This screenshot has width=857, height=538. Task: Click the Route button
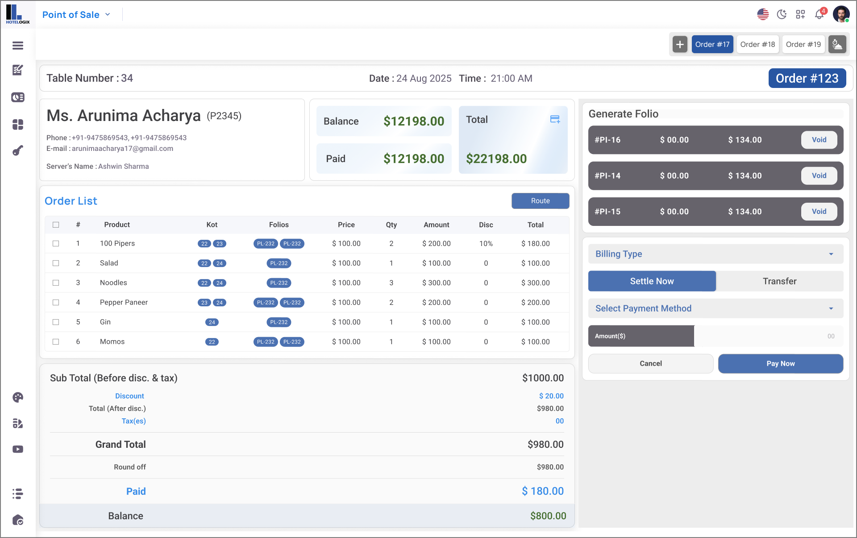(x=540, y=201)
